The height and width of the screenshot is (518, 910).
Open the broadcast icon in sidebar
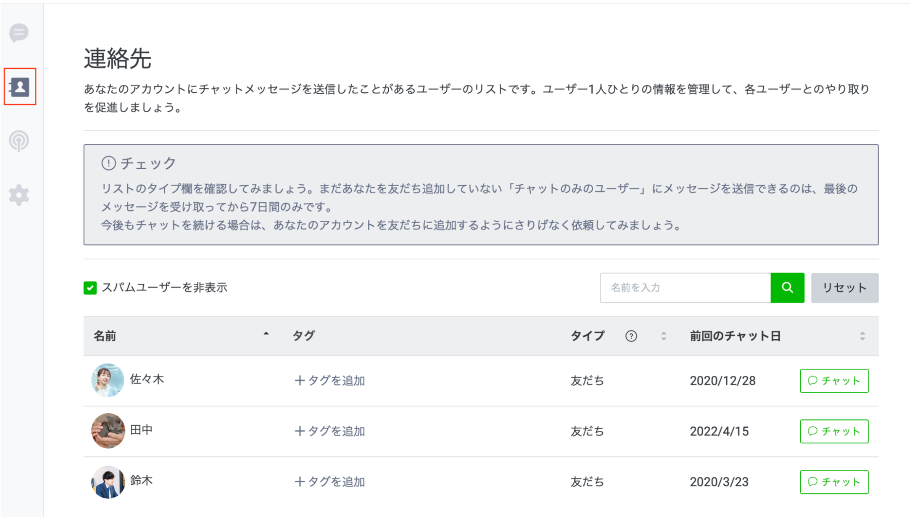coord(19,141)
